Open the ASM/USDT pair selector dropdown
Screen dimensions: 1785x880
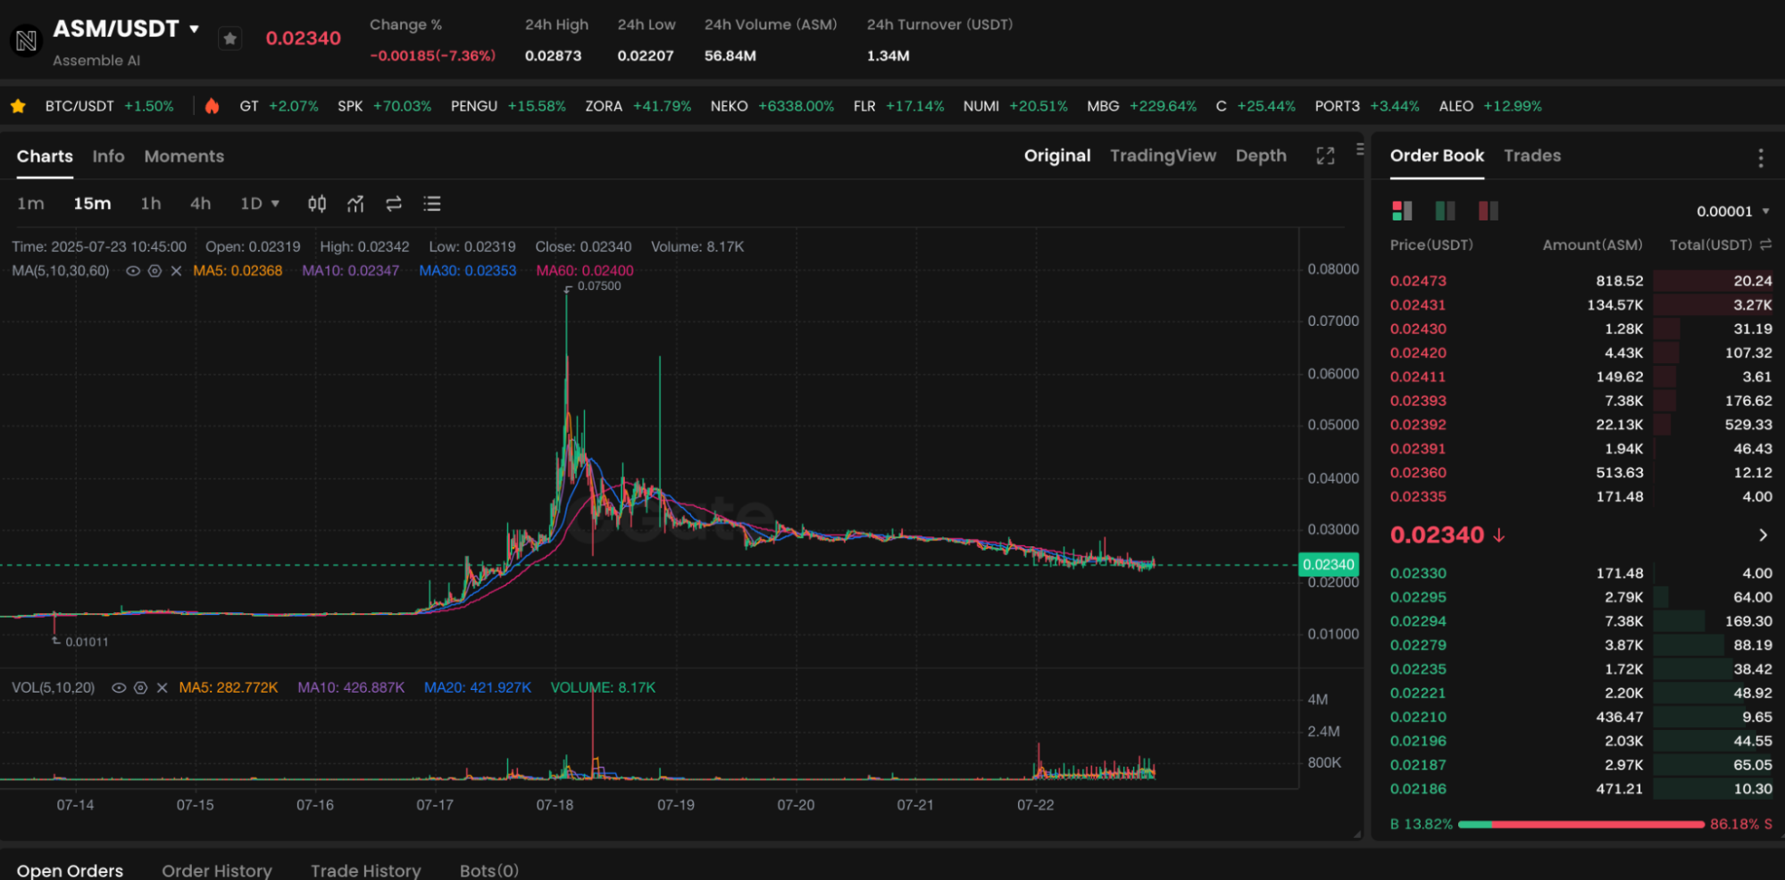tap(194, 29)
